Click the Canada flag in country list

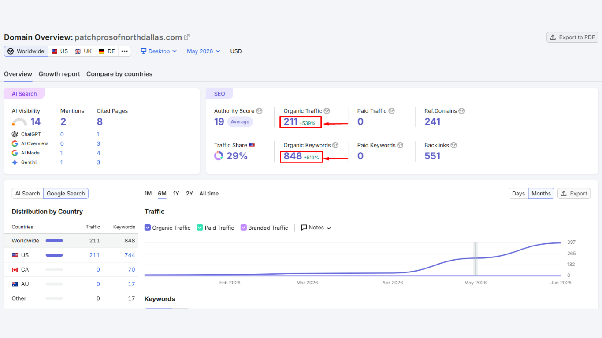pos(15,269)
